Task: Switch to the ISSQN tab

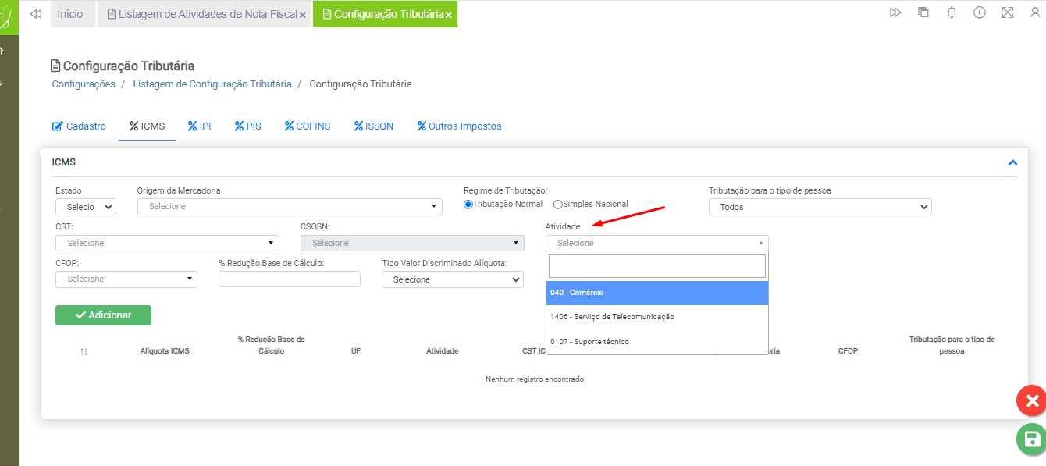Action: coord(373,126)
